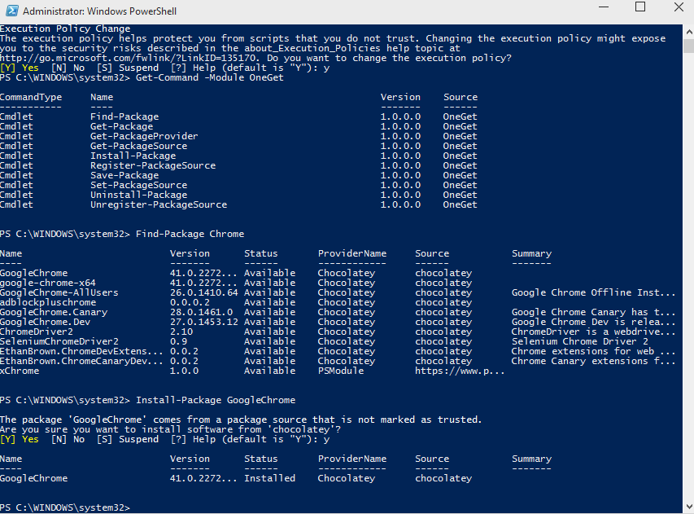694x514 pixels.
Task: Click 'xChrome' package name
Action: pos(20,371)
